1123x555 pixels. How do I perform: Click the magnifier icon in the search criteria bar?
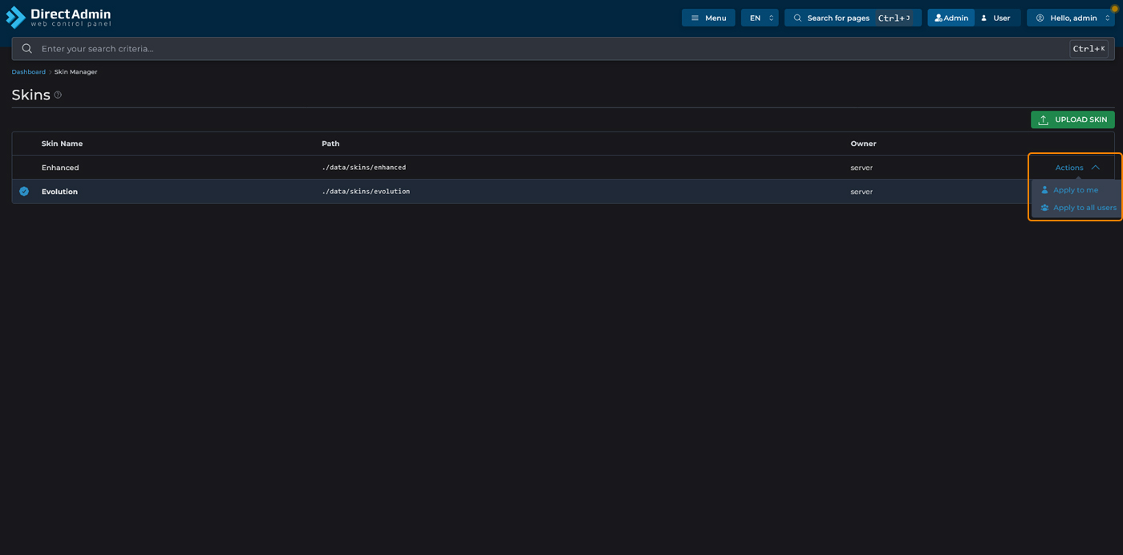(27, 49)
